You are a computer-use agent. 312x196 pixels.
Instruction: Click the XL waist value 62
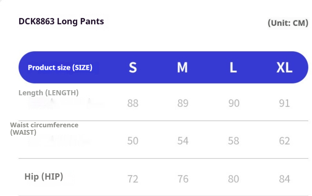click(x=285, y=141)
